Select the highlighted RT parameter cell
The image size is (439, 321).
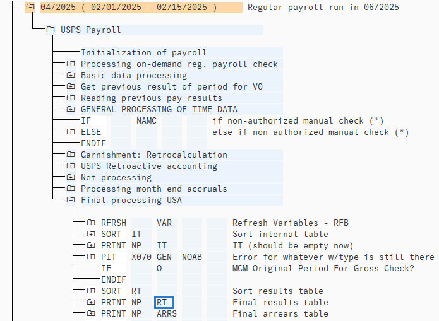coord(164,303)
